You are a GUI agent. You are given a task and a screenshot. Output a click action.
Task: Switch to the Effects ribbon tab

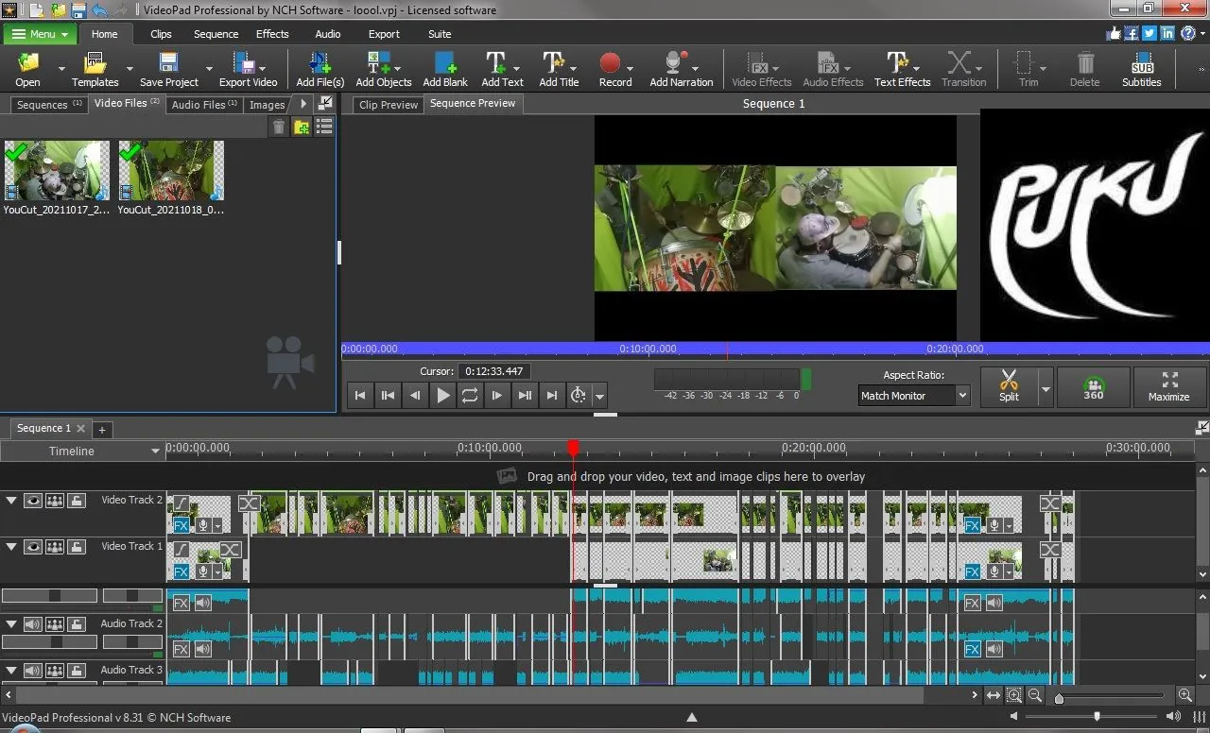(x=272, y=34)
